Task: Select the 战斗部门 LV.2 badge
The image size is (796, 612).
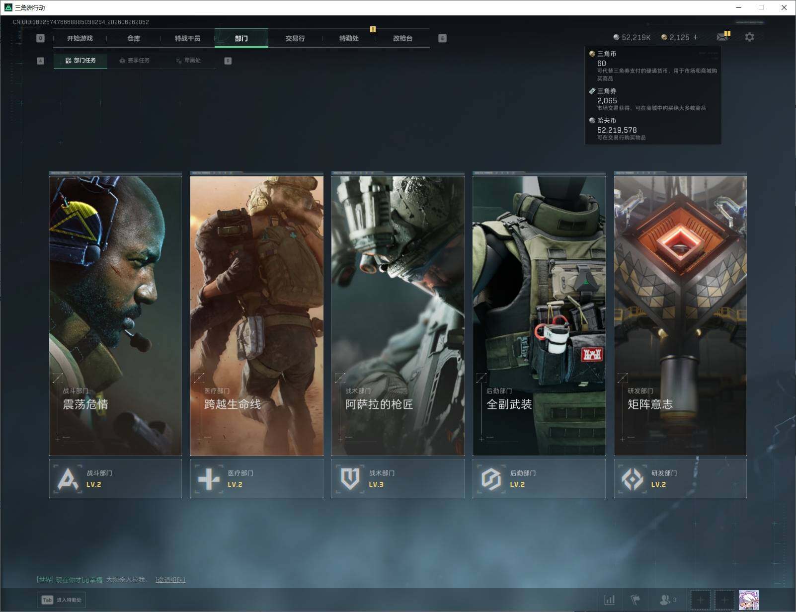Action: click(x=115, y=479)
